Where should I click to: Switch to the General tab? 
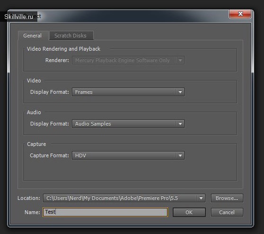coord(33,36)
